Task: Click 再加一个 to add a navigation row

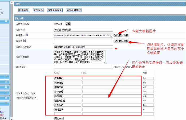Action: 59,118
